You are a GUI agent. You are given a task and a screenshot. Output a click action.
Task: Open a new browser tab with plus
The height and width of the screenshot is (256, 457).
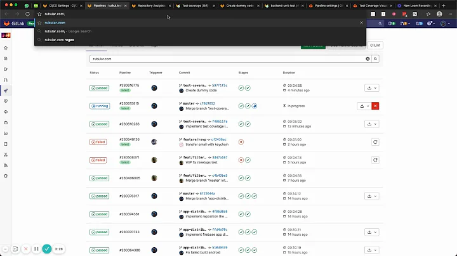click(444, 6)
